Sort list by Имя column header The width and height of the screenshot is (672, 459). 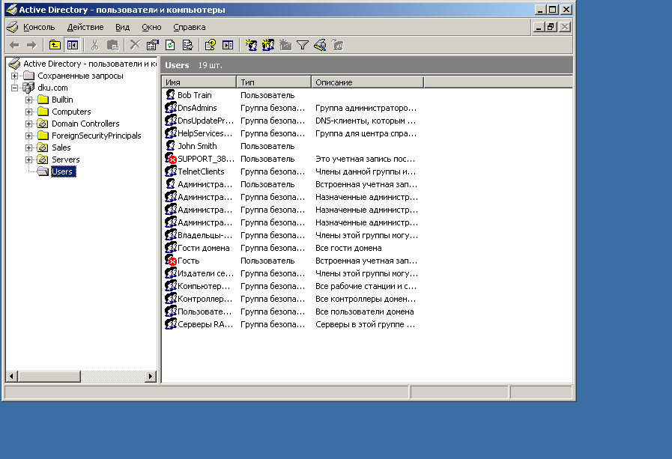tap(199, 82)
